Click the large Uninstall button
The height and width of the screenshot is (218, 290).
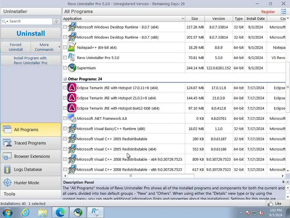31,33
